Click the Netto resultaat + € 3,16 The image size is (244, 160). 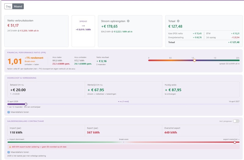point(102,61)
